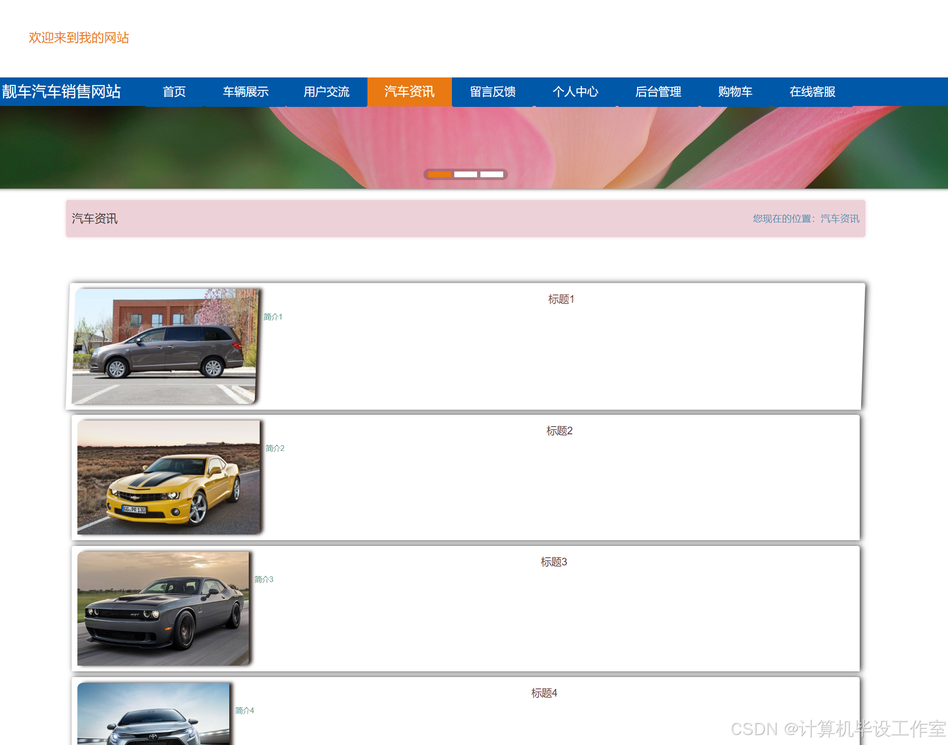Select the first orange carousel indicator

(x=439, y=174)
